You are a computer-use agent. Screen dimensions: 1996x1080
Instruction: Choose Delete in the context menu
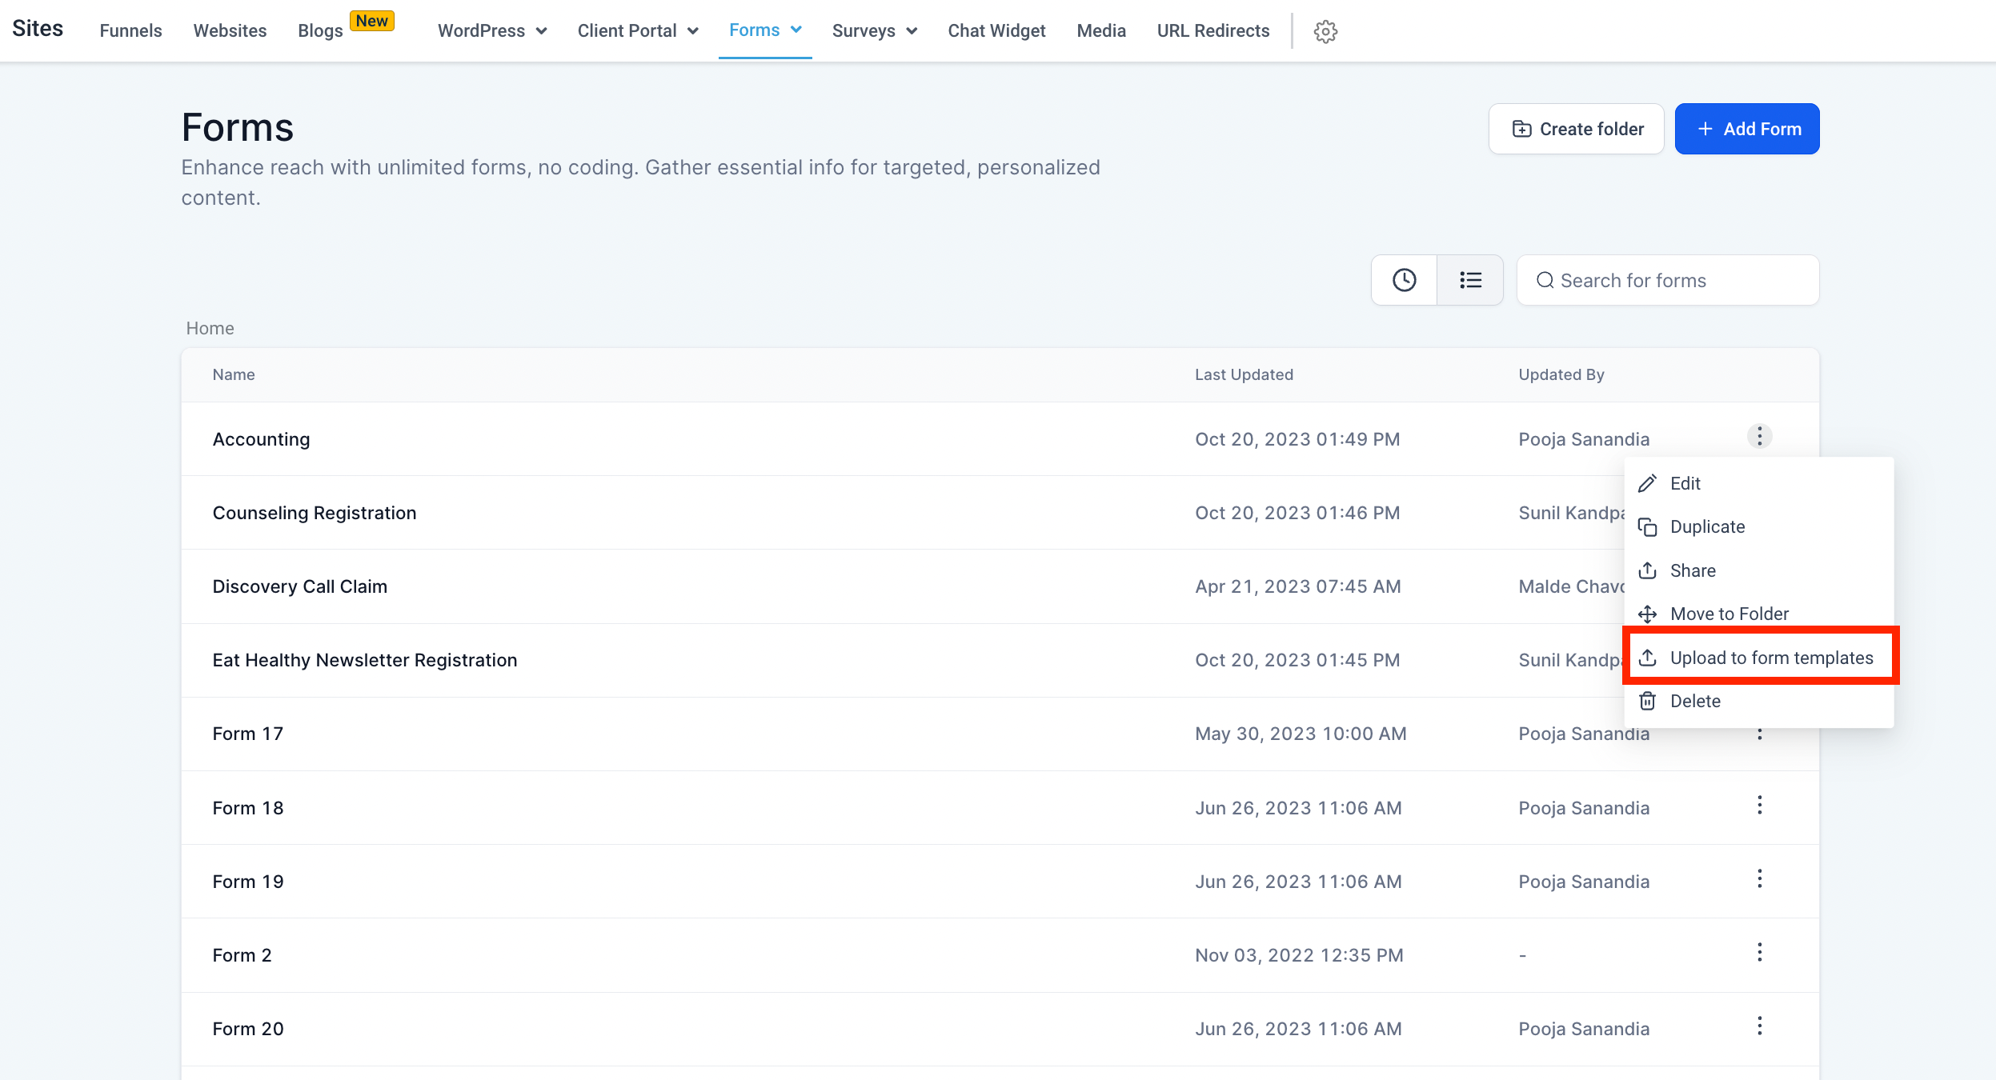1758,702
